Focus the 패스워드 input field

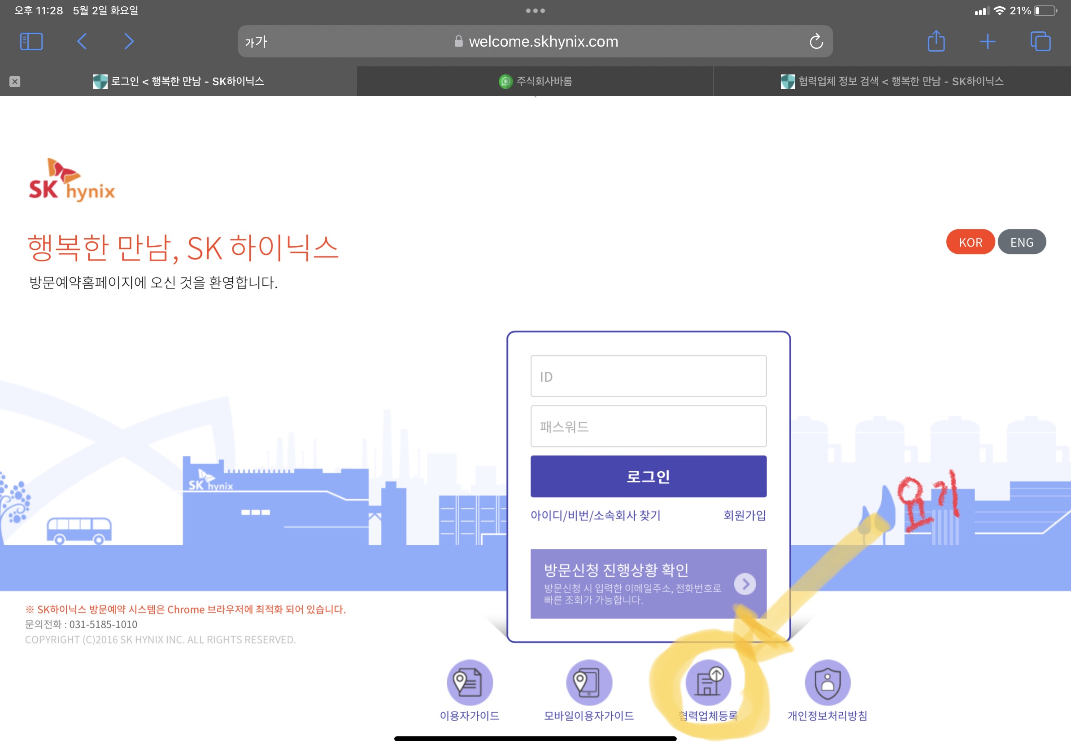coord(649,426)
